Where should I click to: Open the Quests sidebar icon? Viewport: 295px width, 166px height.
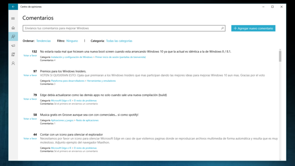[x=13, y=54]
